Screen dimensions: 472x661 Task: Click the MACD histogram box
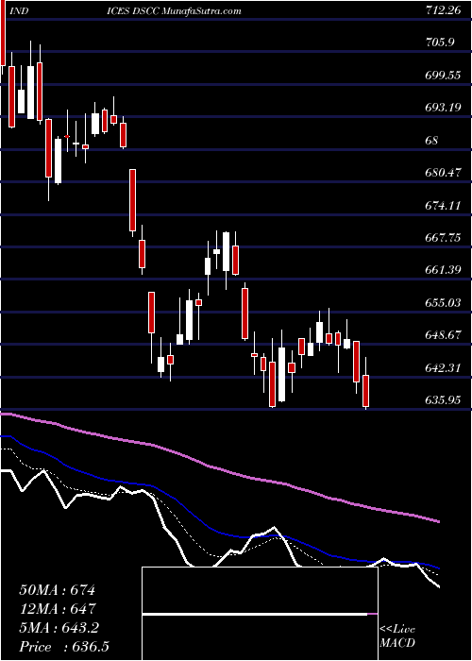coord(260,614)
